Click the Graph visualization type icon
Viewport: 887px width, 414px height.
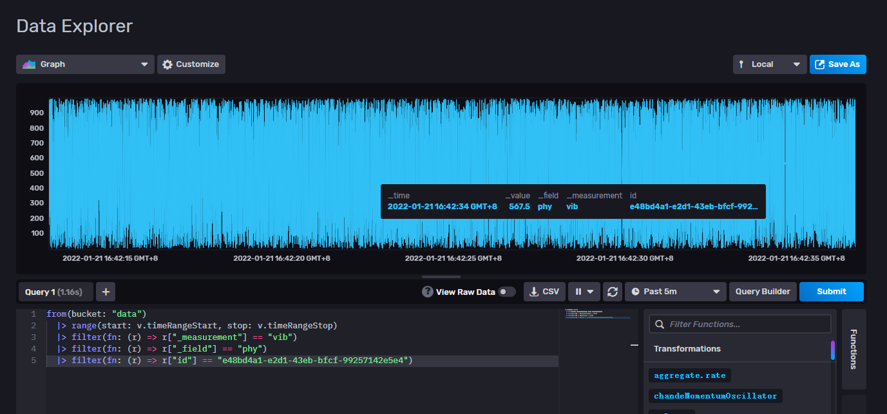pyautogui.click(x=29, y=64)
